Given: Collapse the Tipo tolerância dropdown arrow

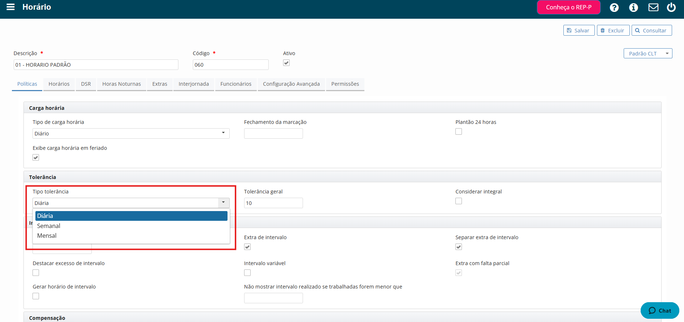Looking at the screenshot, I should pos(224,203).
